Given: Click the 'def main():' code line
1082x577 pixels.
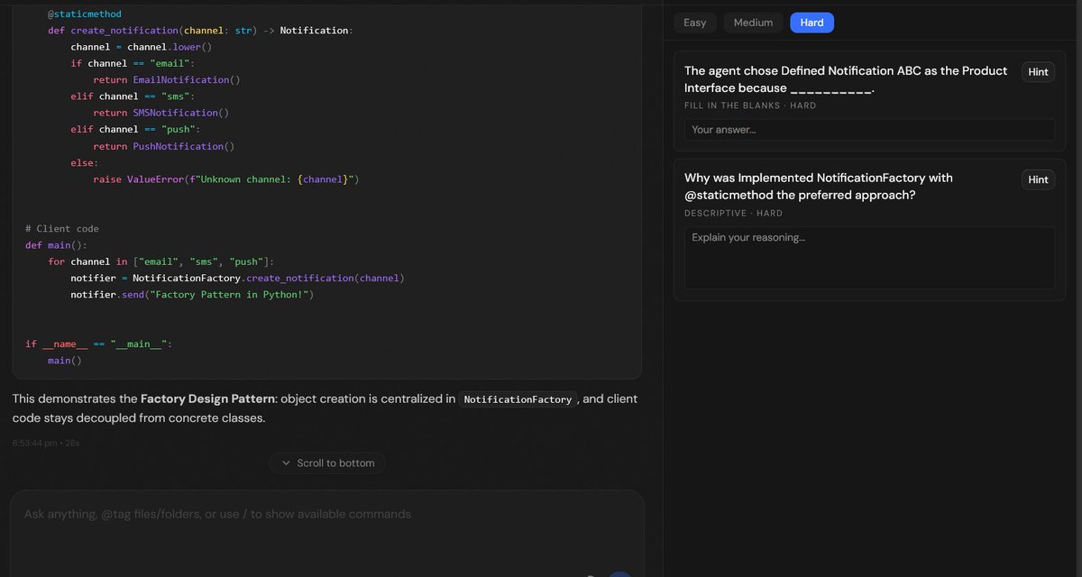Looking at the screenshot, I should point(56,245).
